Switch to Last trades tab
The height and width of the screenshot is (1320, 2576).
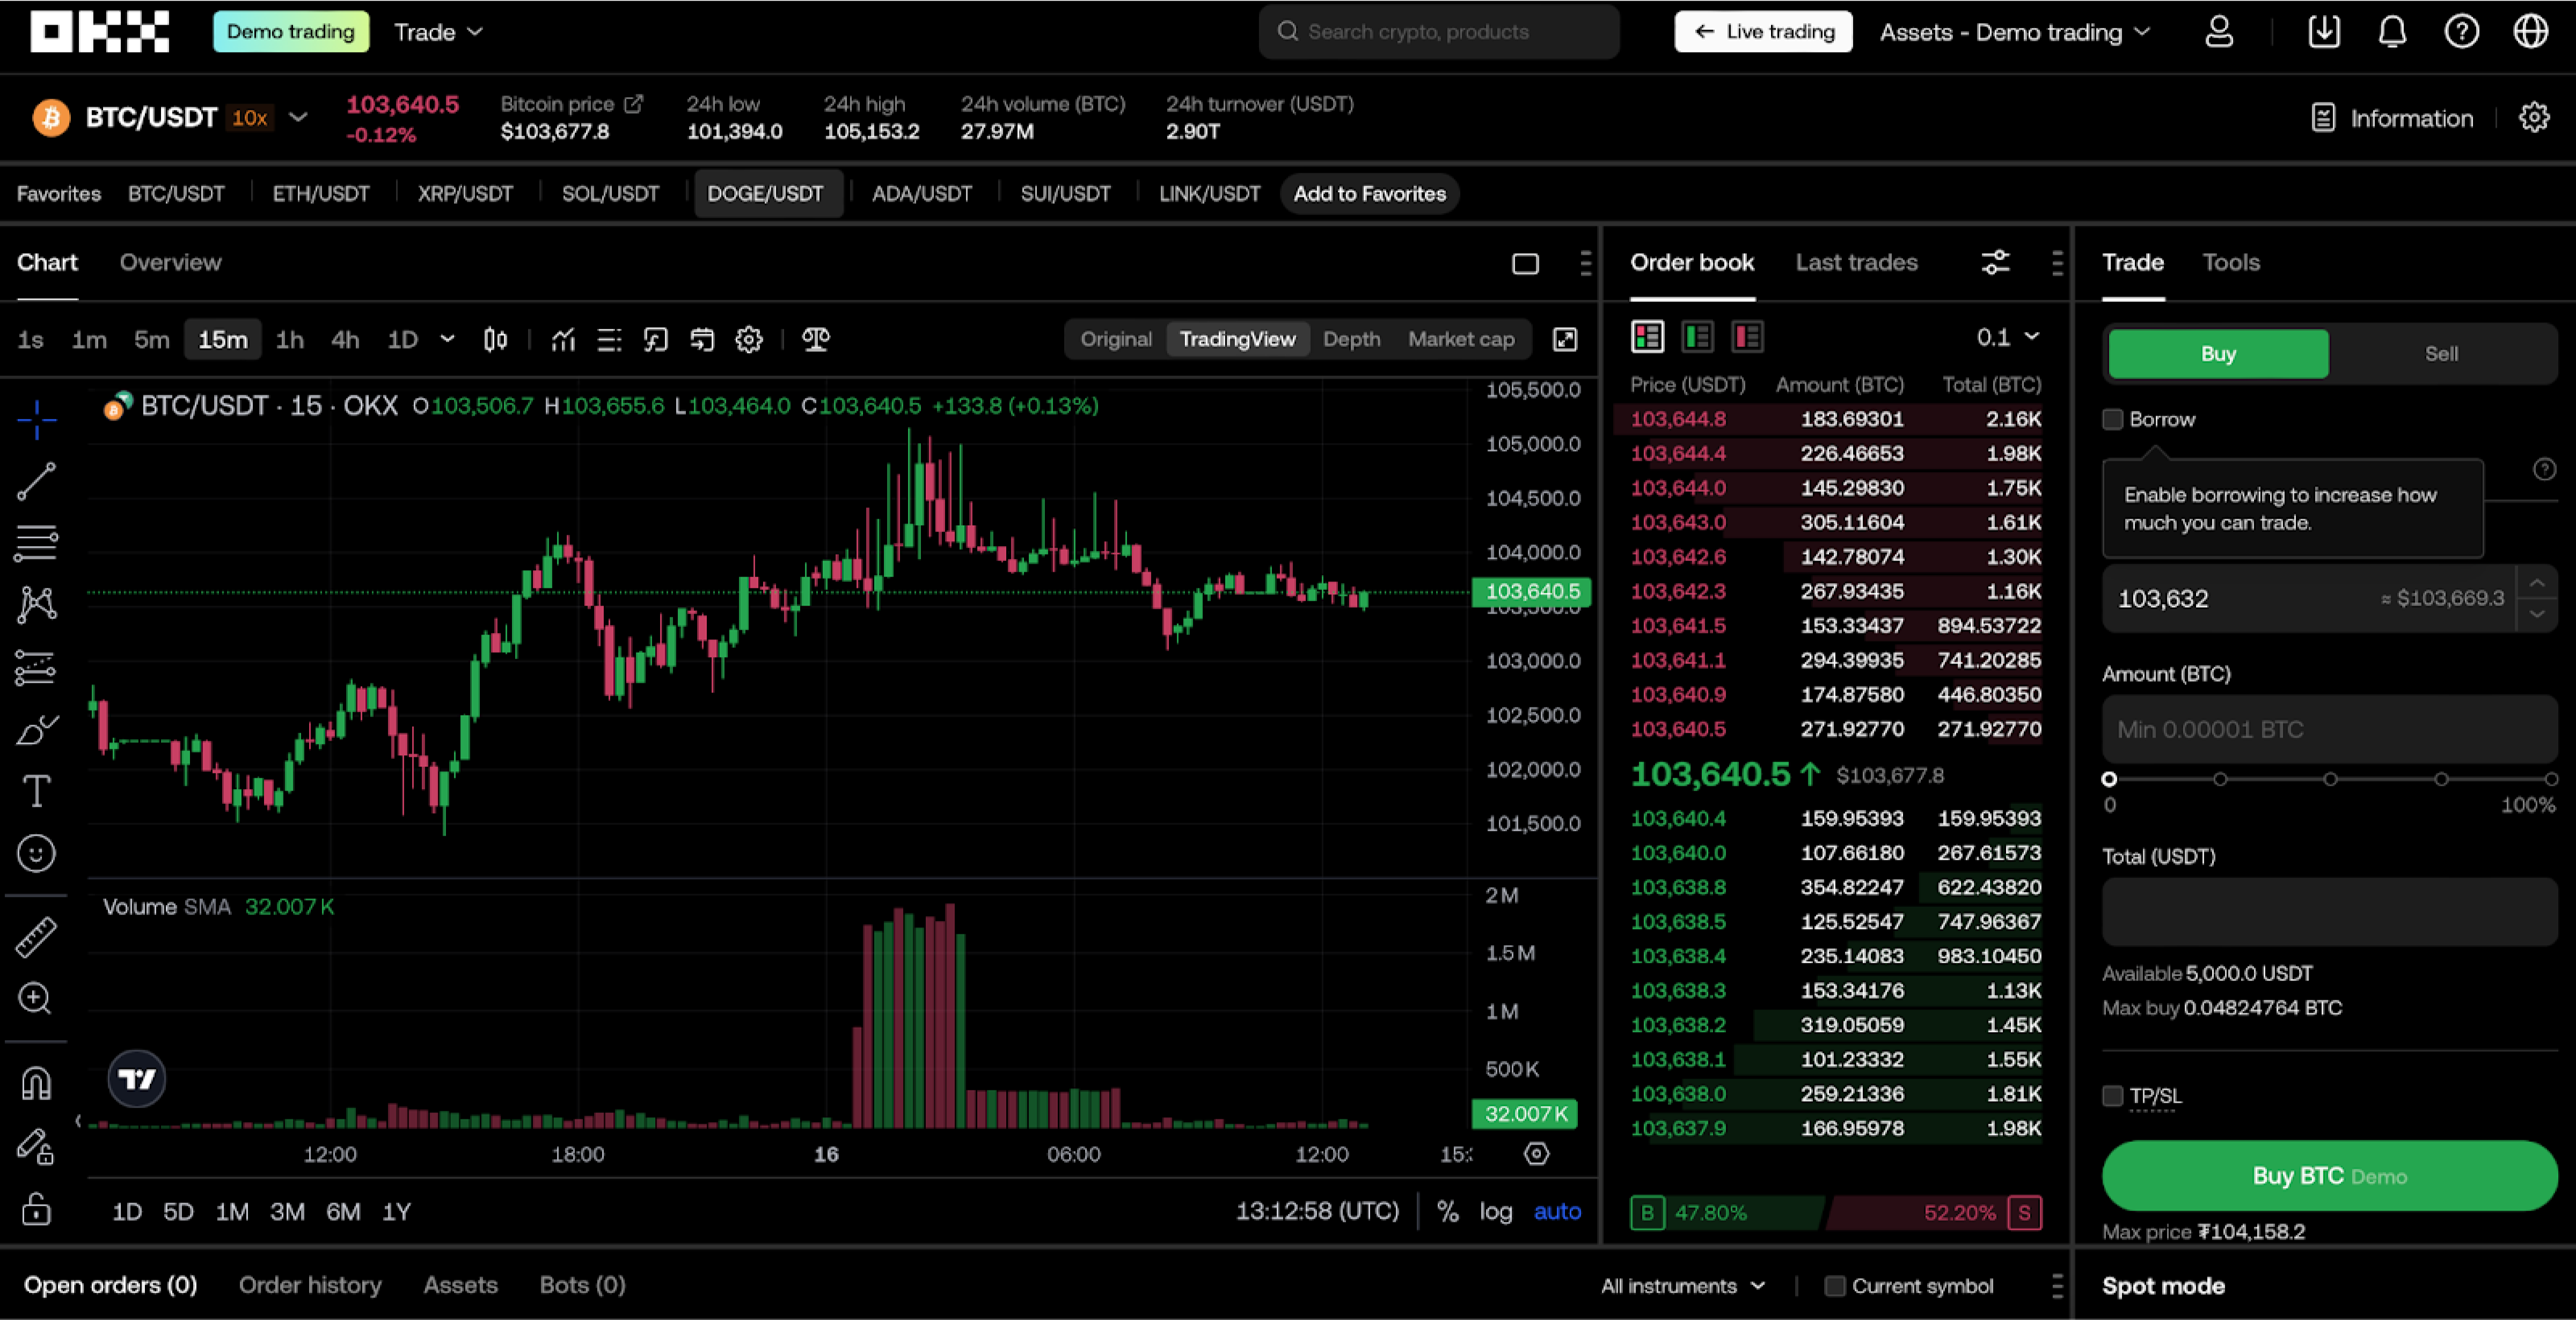[1856, 262]
